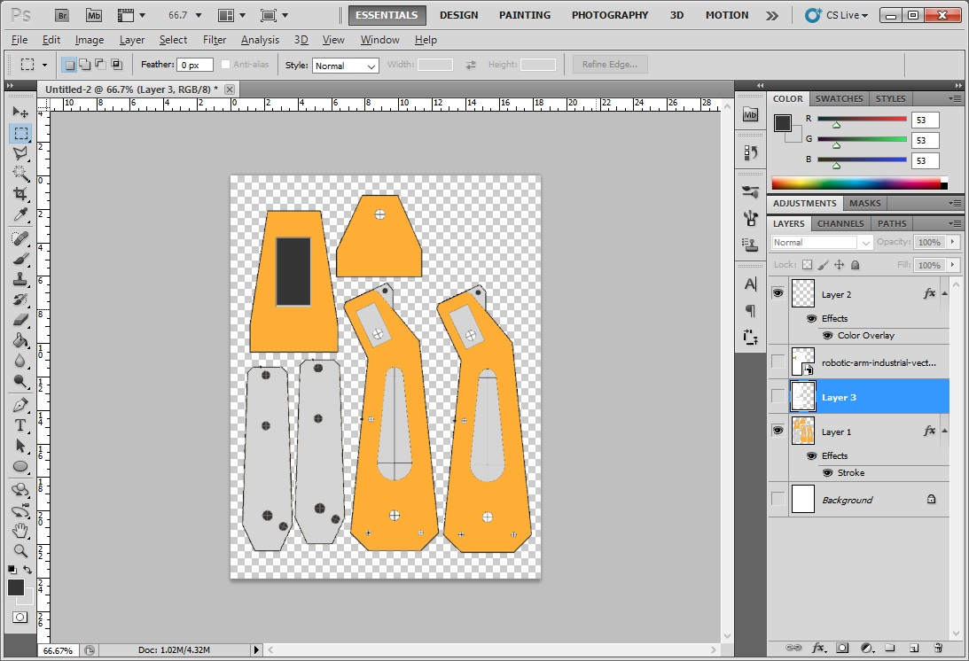The height and width of the screenshot is (661, 969).
Task: Click the color spectrum ramp
Action: (855, 183)
